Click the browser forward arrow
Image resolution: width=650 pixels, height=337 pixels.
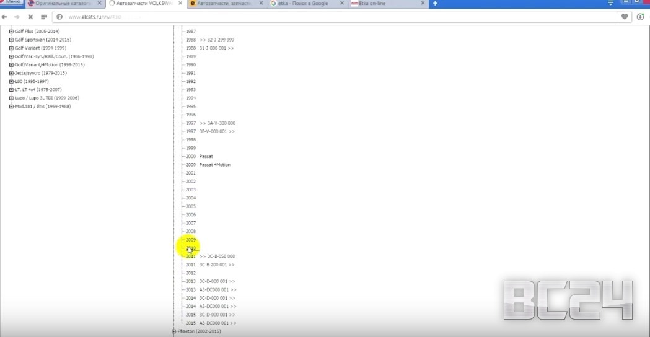tap(17, 17)
